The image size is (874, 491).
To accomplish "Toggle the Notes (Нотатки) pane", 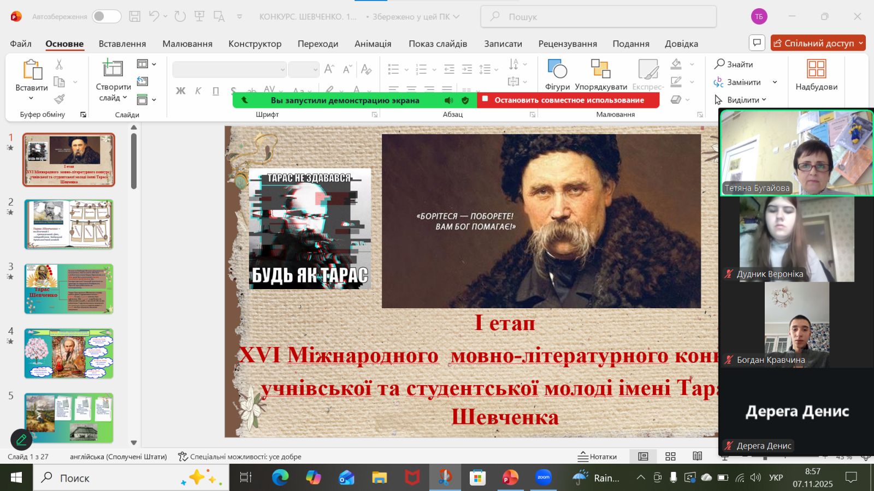I will [x=598, y=457].
